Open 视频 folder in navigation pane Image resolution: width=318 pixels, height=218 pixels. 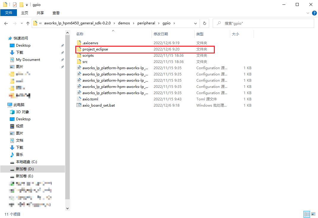pos(20,126)
